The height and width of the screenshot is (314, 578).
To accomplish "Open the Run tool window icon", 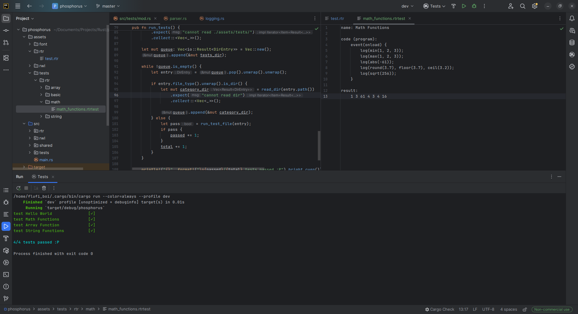I will point(6,226).
